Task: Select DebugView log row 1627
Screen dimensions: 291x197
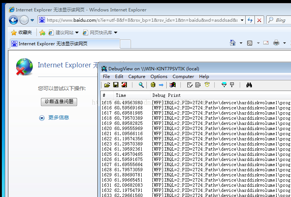Action: [196, 164]
